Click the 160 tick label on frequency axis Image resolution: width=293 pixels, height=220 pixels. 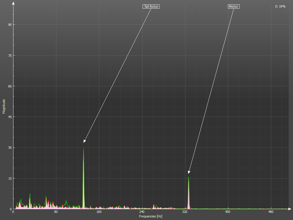pyautogui.click(x=99, y=212)
